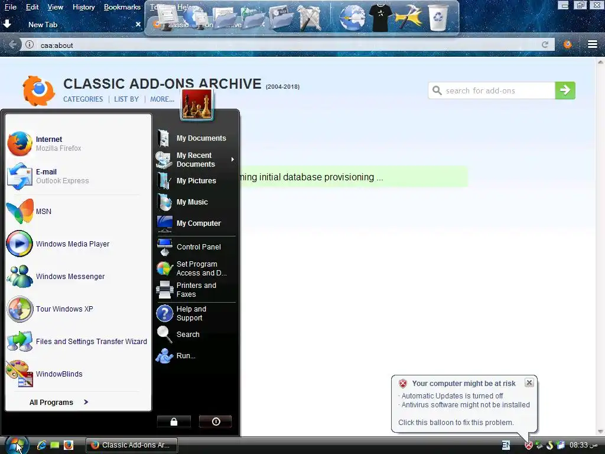Screen dimensions: 605x454
Task: Open the File menu
Action: pos(11,7)
